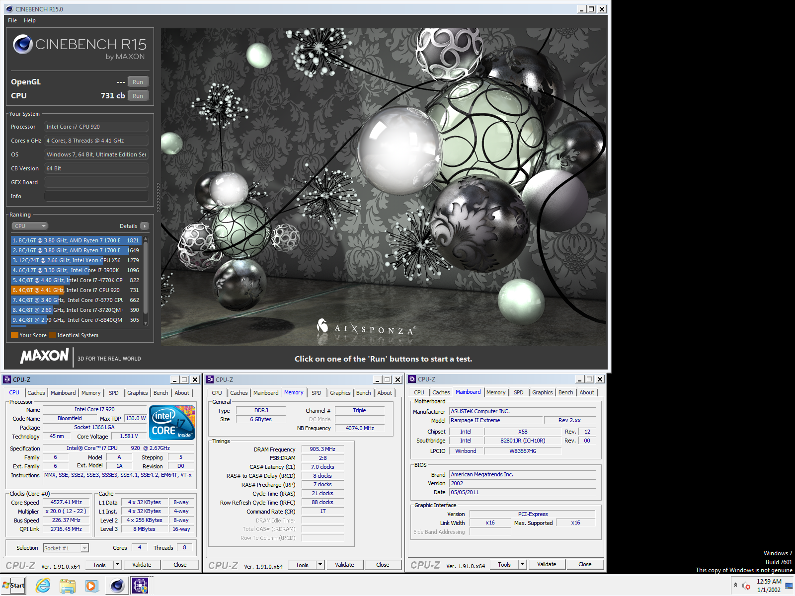Image resolution: width=795 pixels, height=596 pixels.
Task: Open the File menu in Cinebench
Action: (12, 20)
